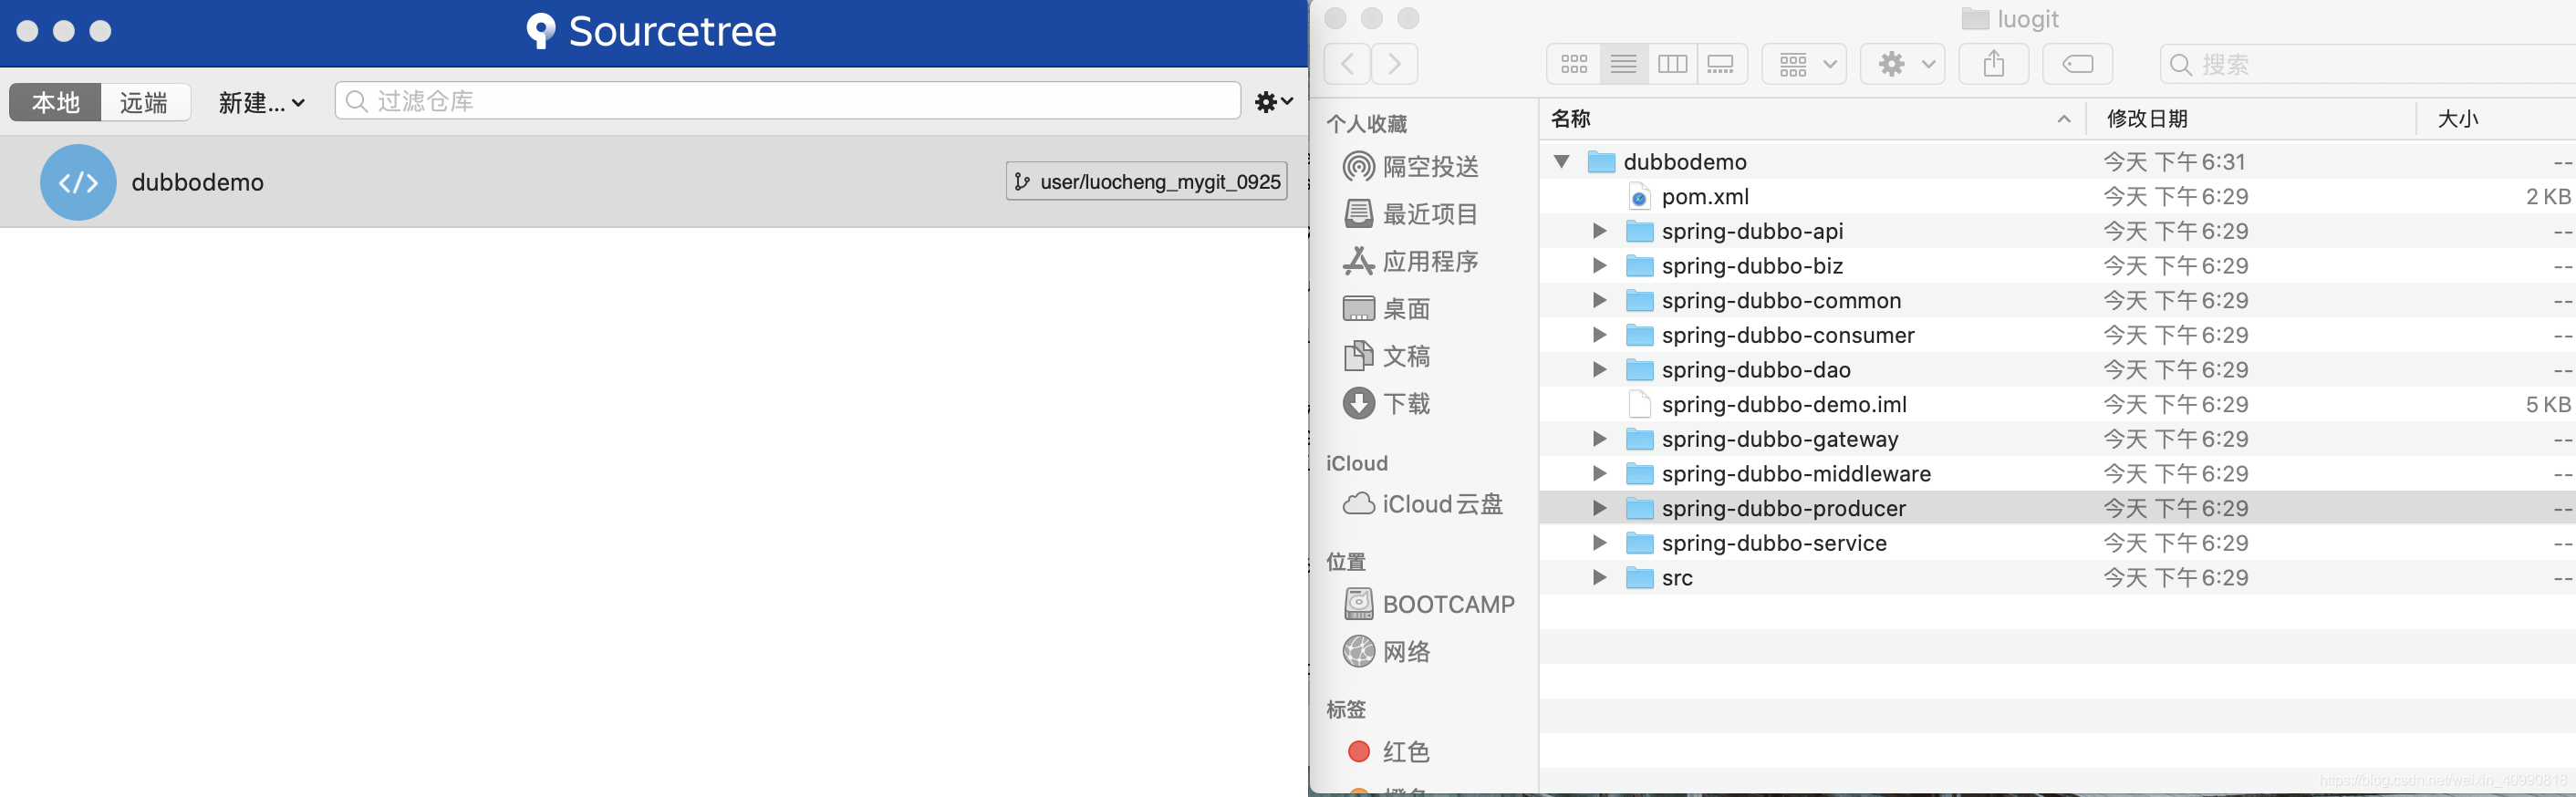Expand the spring-dubbo-common folder
The width and height of the screenshot is (2576, 797).
[1599, 300]
